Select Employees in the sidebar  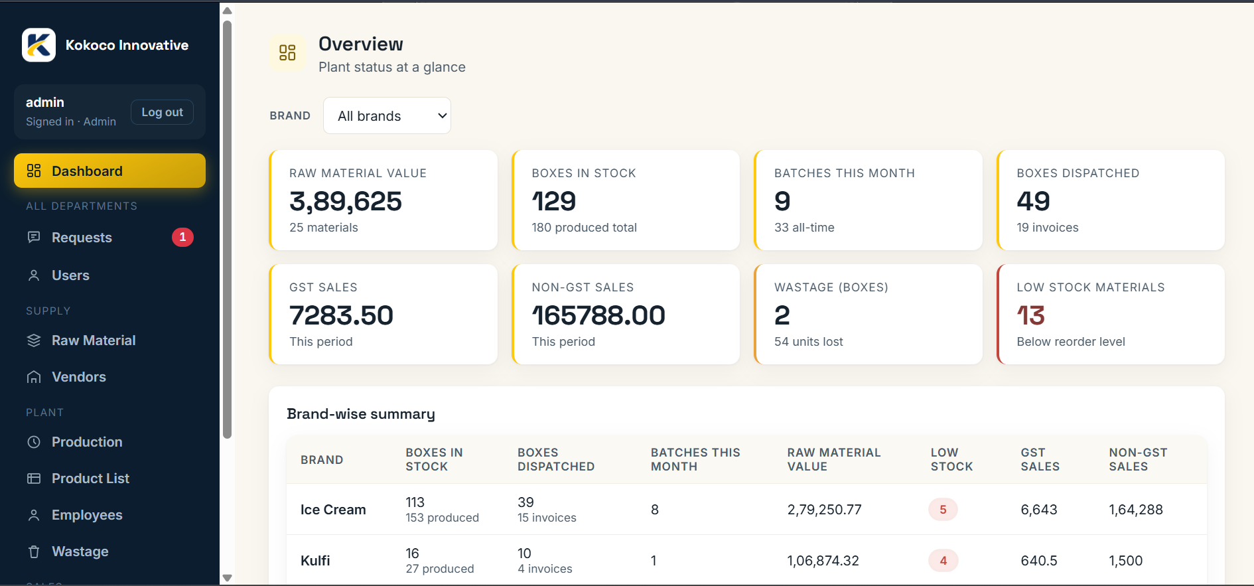[109, 515]
